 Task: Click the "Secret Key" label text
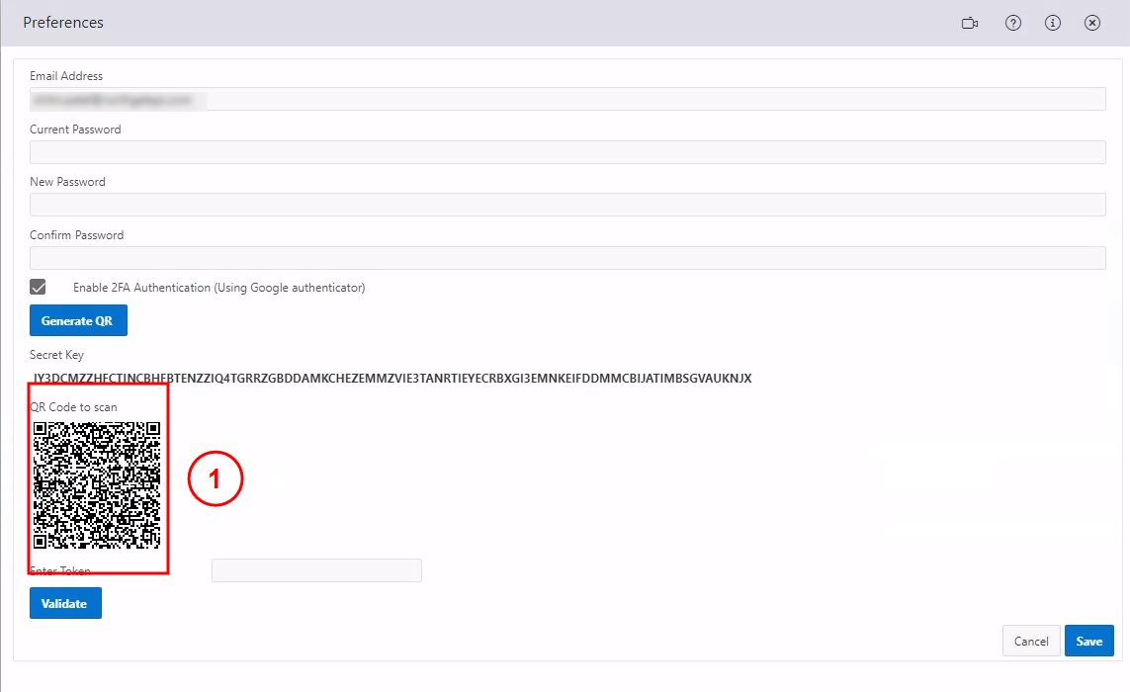57,355
